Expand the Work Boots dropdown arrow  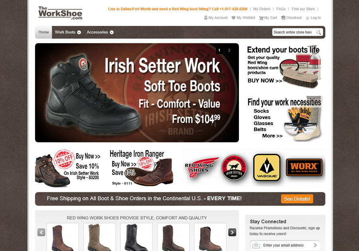(x=79, y=32)
